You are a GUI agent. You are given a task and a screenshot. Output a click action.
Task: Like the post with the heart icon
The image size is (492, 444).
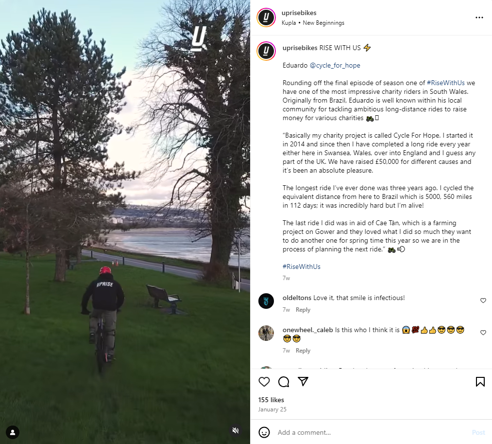point(264,381)
